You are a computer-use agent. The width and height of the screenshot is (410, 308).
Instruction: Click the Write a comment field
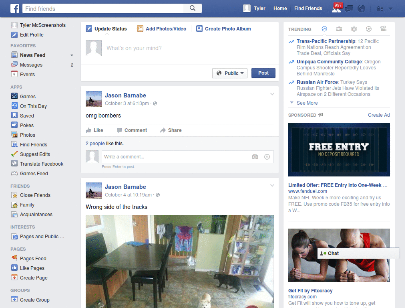(x=176, y=157)
